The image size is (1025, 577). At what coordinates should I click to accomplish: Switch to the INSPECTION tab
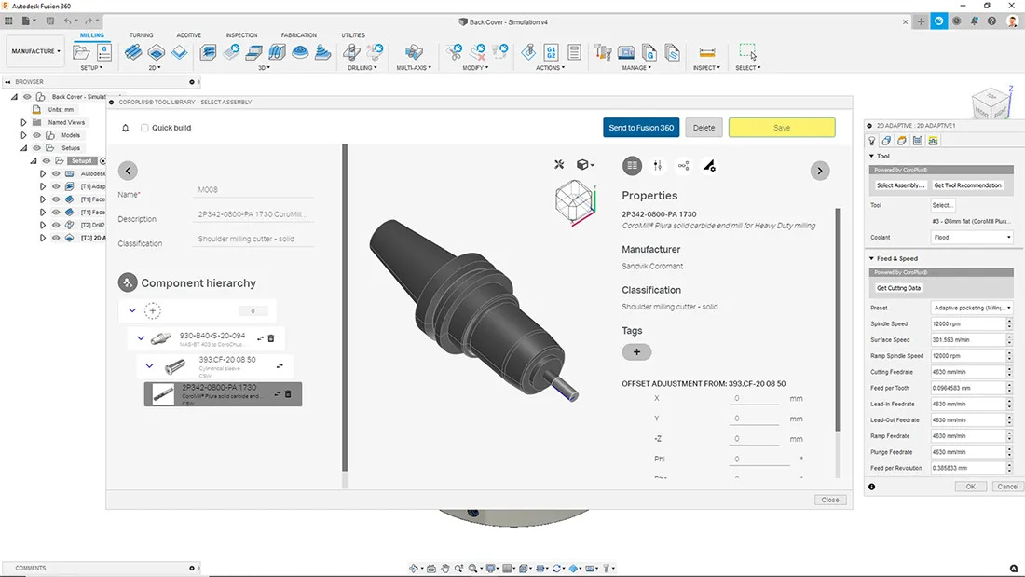coord(242,35)
